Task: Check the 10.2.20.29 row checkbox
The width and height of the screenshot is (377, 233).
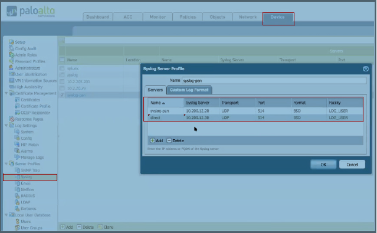Action: click(62, 88)
